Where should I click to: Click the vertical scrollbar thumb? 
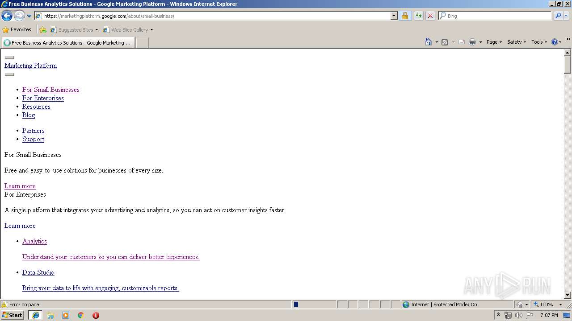tap(568, 65)
